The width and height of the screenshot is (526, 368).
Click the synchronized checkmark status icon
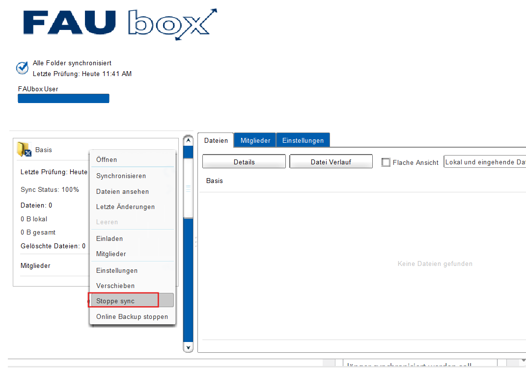point(23,68)
